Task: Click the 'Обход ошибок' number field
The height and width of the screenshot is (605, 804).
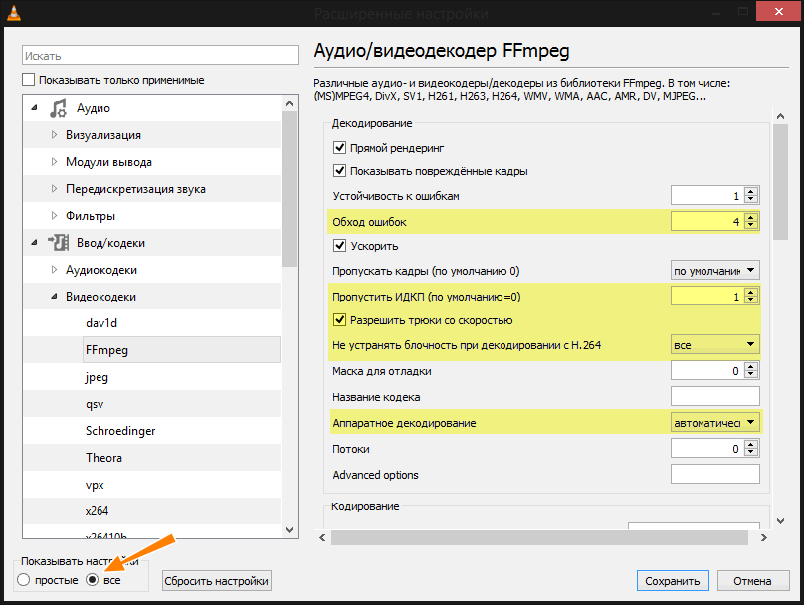Action: (x=707, y=222)
